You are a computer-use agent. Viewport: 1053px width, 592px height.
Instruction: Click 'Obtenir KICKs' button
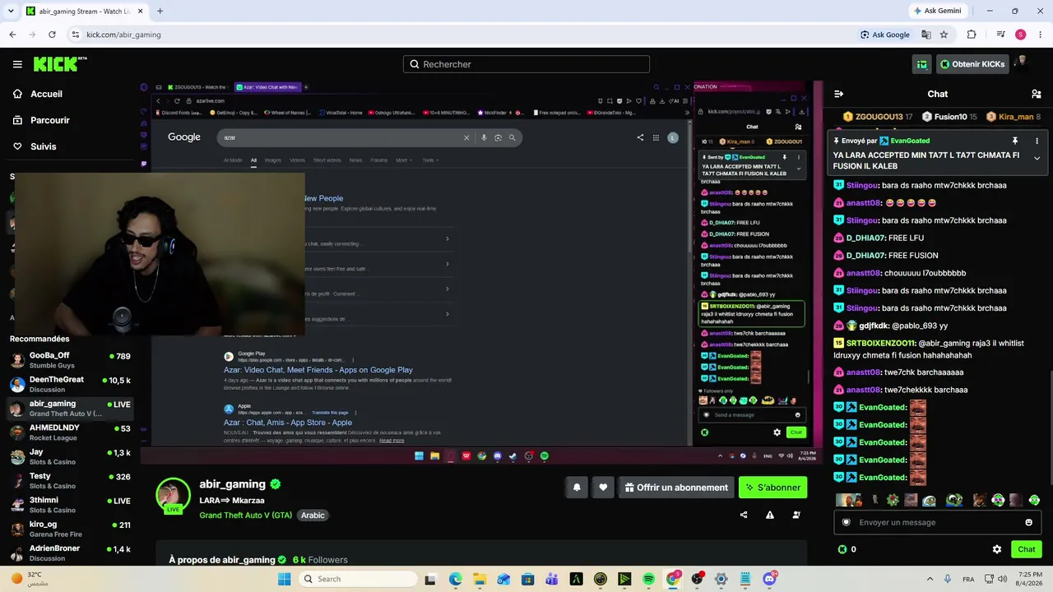[x=972, y=64]
